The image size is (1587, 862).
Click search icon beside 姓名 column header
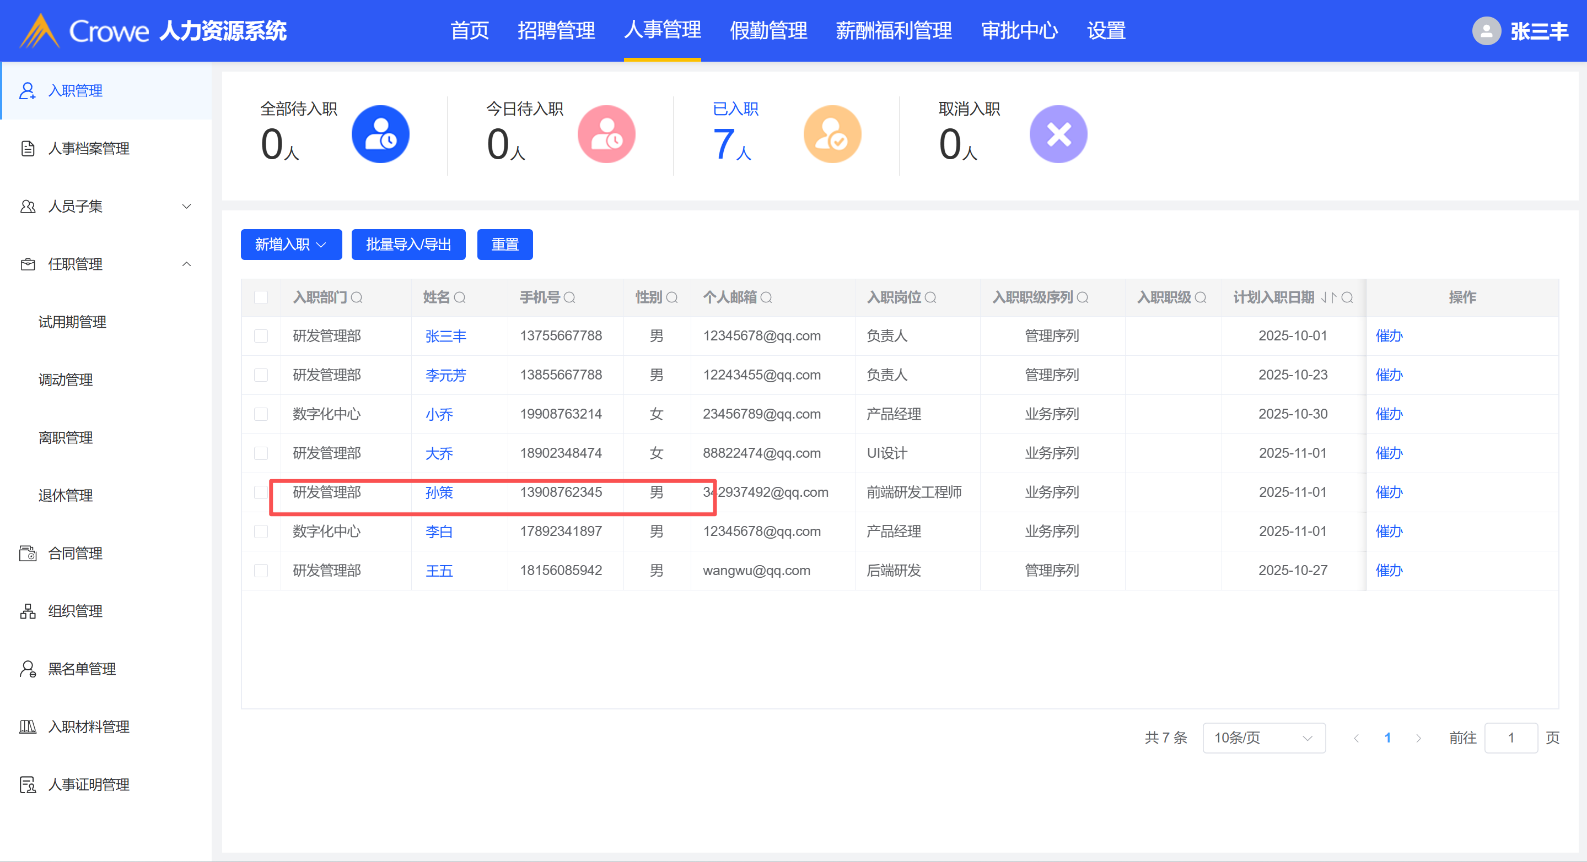[x=460, y=298]
